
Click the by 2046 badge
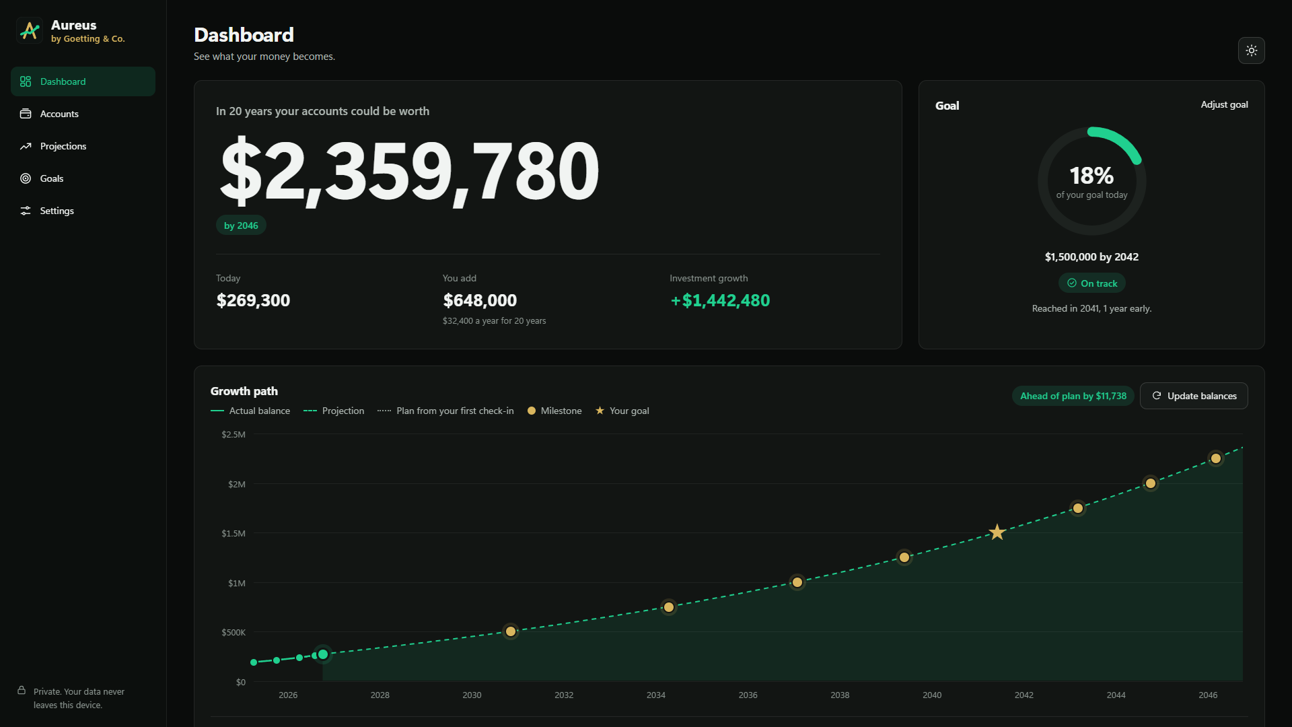[241, 226]
